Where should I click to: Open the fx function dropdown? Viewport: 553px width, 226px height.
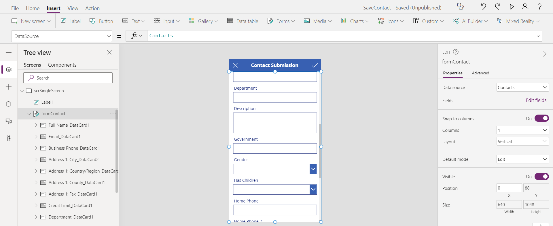pos(137,36)
